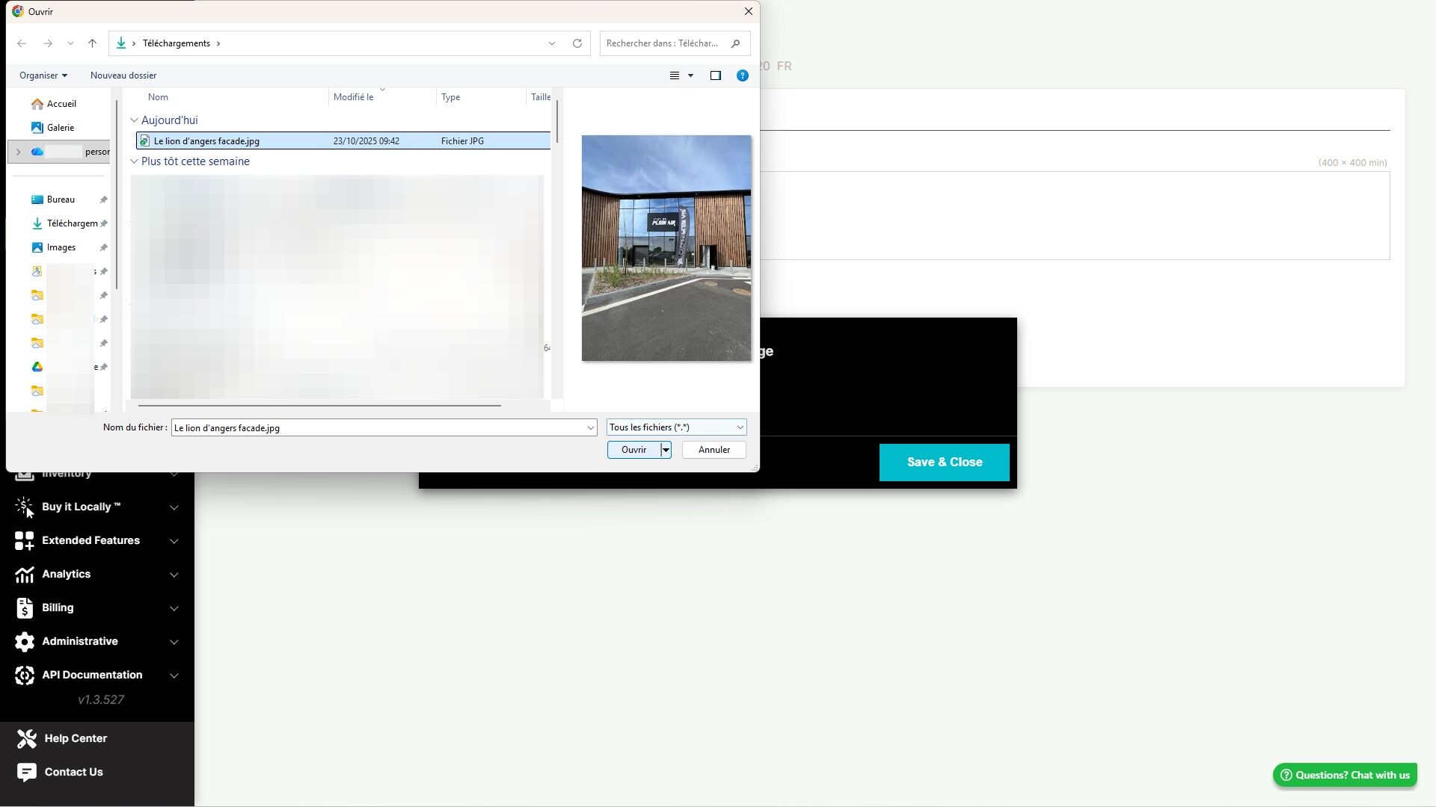1436x807 pixels.
Task: Click the Contact Us chat icon
Action: [x=27, y=772]
